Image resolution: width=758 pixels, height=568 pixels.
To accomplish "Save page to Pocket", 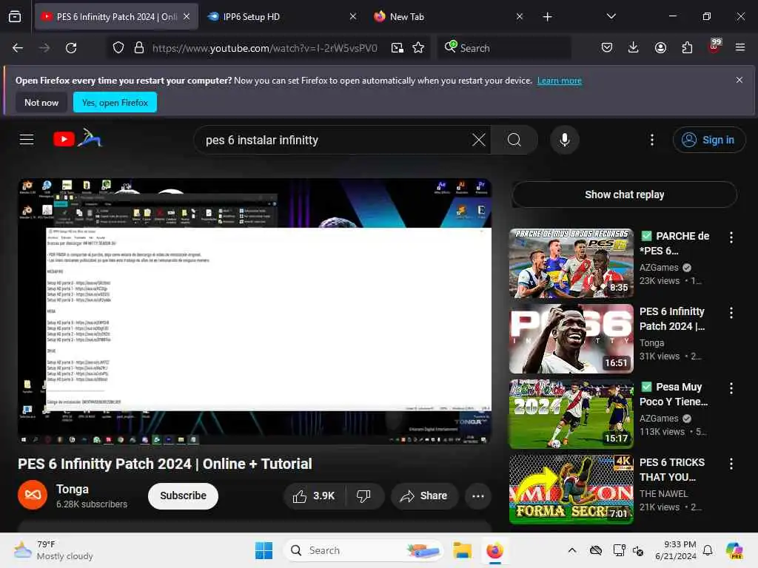I will tap(607, 47).
